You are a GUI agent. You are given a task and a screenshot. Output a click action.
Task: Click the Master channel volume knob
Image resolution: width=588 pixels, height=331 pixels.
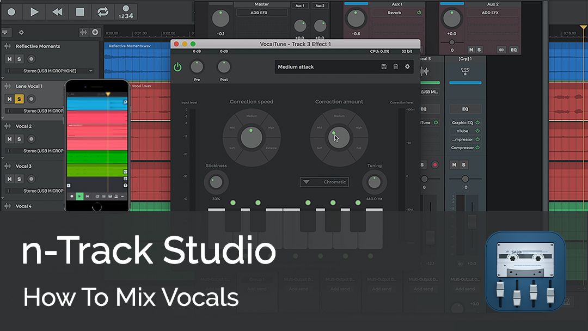coord(220,19)
